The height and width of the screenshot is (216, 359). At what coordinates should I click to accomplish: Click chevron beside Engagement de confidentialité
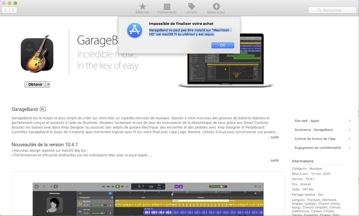(x=349, y=148)
